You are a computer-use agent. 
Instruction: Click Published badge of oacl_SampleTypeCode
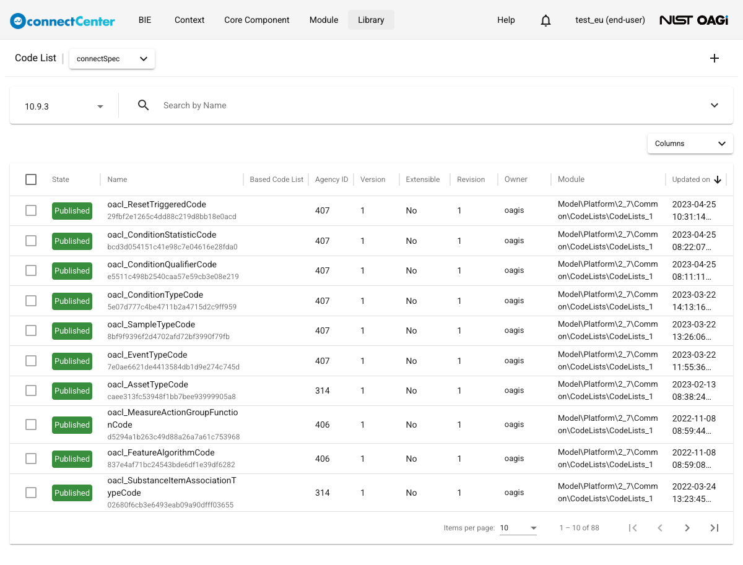72,331
